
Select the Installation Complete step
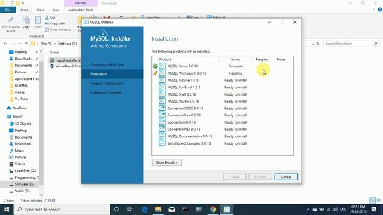tap(106, 93)
